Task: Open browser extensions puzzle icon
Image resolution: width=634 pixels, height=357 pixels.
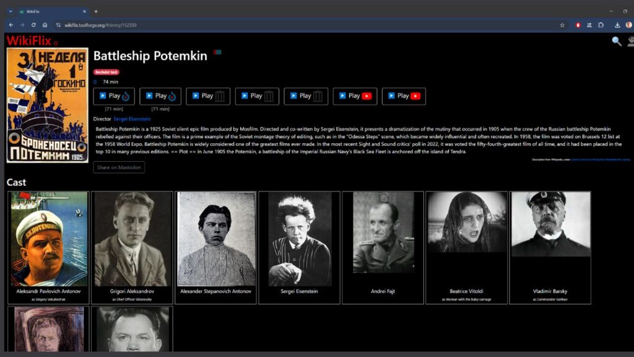Action: 601,25
